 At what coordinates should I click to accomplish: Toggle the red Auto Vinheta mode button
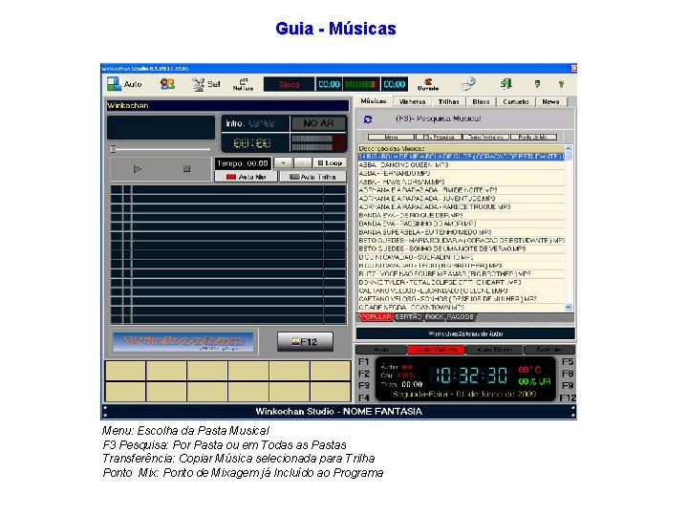coord(436,350)
